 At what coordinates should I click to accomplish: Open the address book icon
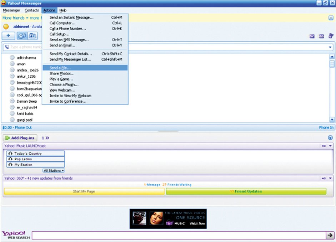coord(32,36)
